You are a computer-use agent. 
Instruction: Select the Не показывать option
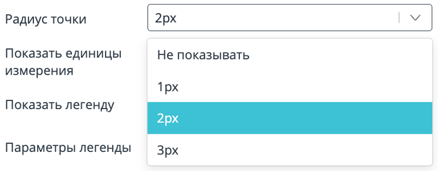pyautogui.click(x=290, y=55)
